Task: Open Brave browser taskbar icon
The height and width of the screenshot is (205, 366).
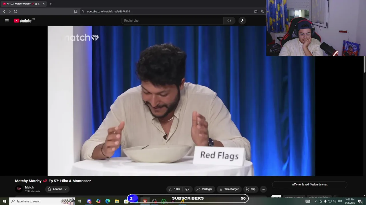Action: [x=145, y=201]
